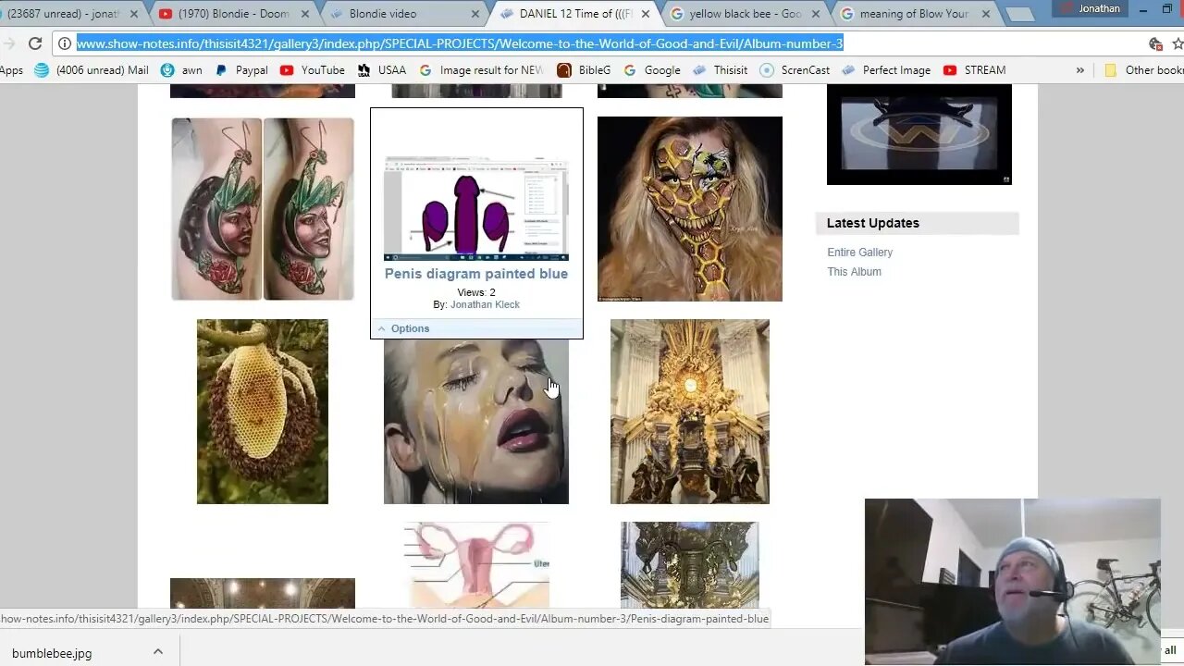This screenshot has height=666, width=1184.
Task: Open the STREAM bookmark
Action: pos(974,70)
